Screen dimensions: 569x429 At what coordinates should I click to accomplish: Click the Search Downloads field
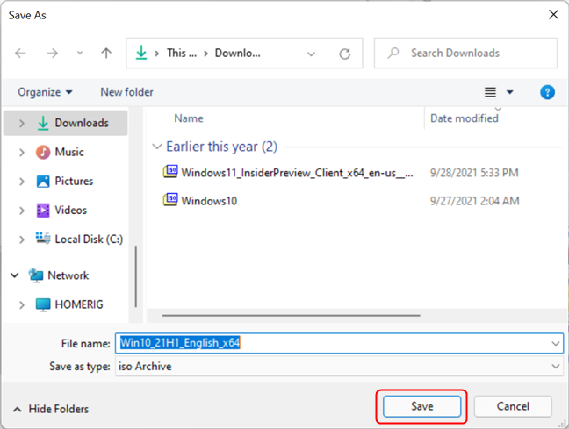(465, 53)
